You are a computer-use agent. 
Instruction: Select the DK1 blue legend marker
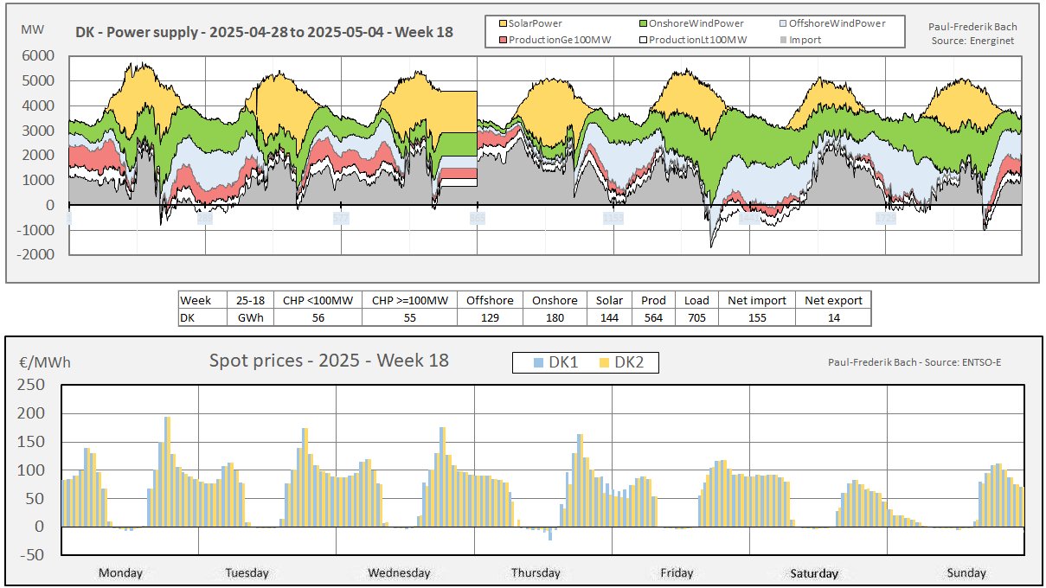click(x=539, y=362)
